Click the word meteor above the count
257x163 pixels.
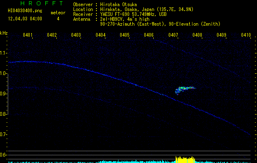(x=58, y=13)
